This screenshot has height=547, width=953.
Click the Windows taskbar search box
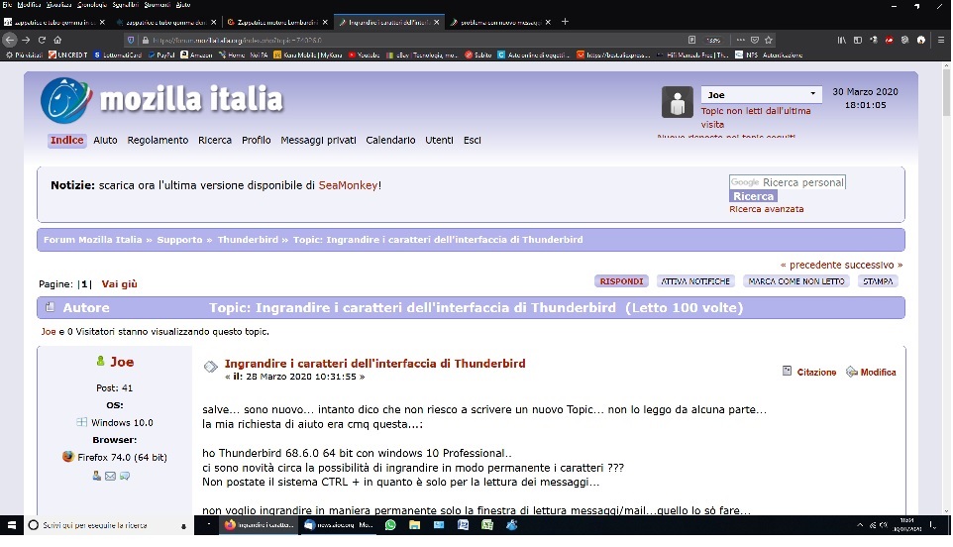tap(107, 525)
